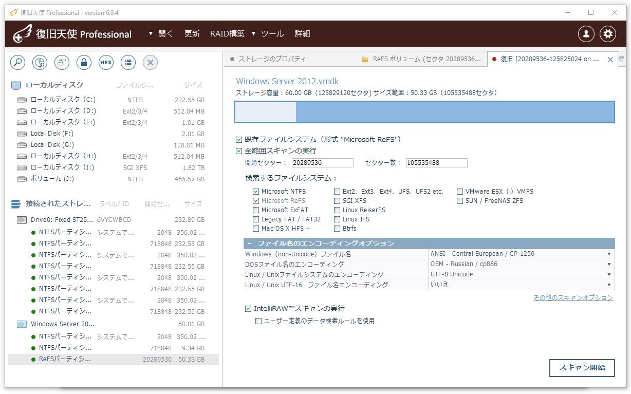631x394 pixels.
Task: Enable Linux ReiserFS checkbox
Action: tap(337, 210)
